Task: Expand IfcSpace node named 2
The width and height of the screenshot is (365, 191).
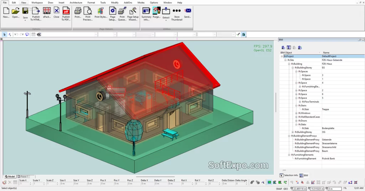Action: coord(296,91)
